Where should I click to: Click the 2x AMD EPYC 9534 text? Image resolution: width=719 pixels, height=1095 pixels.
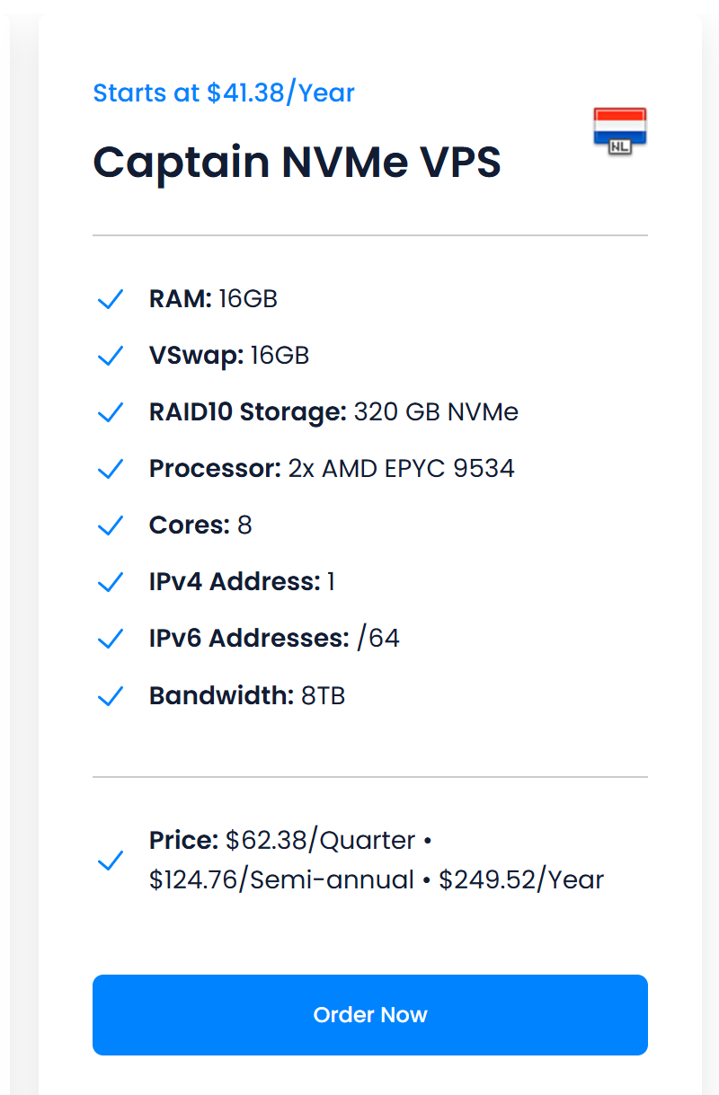coord(401,469)
